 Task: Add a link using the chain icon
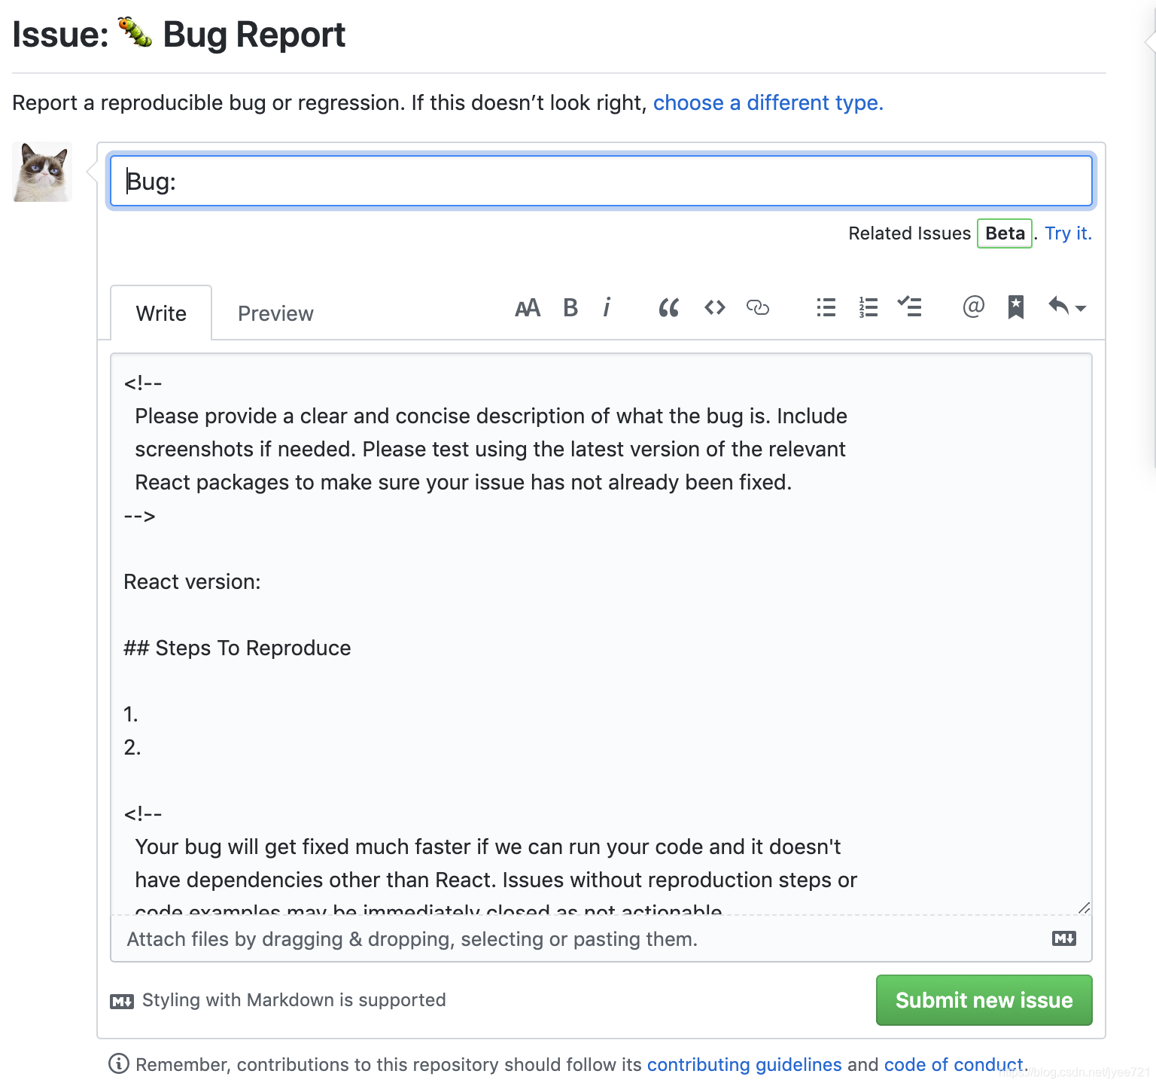pos(758,307)
